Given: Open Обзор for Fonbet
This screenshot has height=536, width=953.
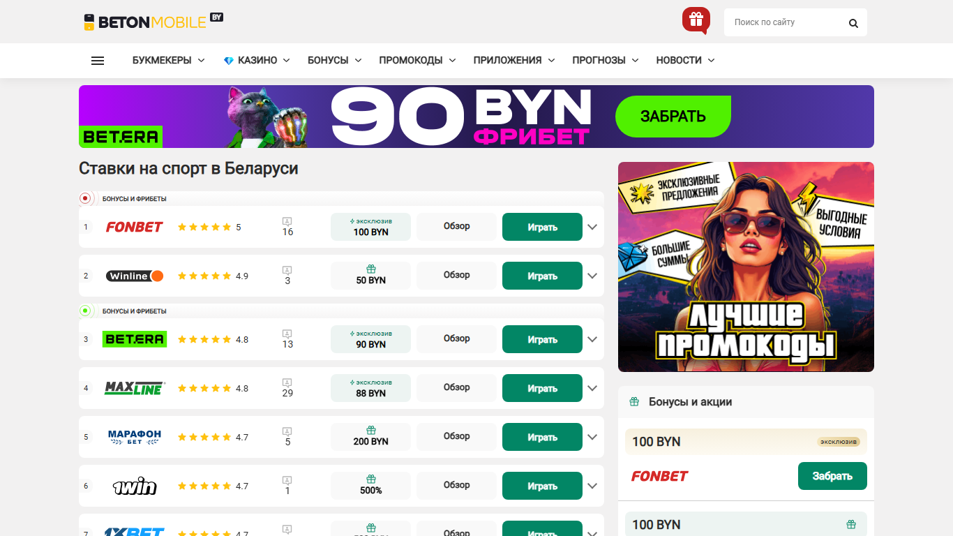Looking at the screenshot, I should 456,227.
